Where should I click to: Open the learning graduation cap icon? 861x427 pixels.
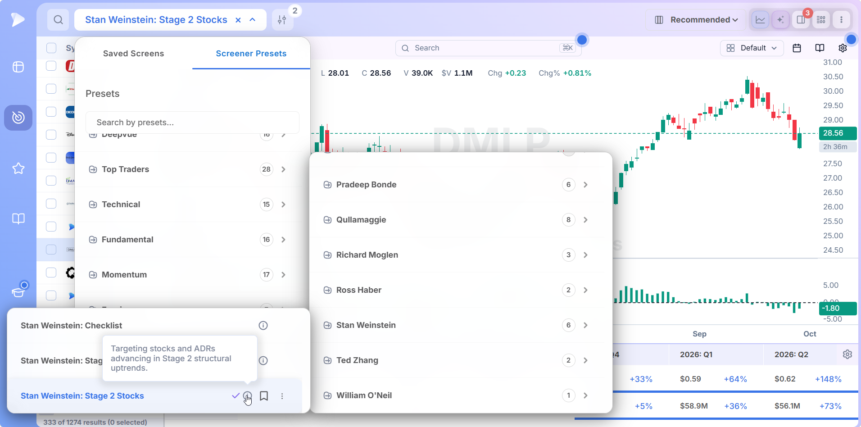coord(18,292)
